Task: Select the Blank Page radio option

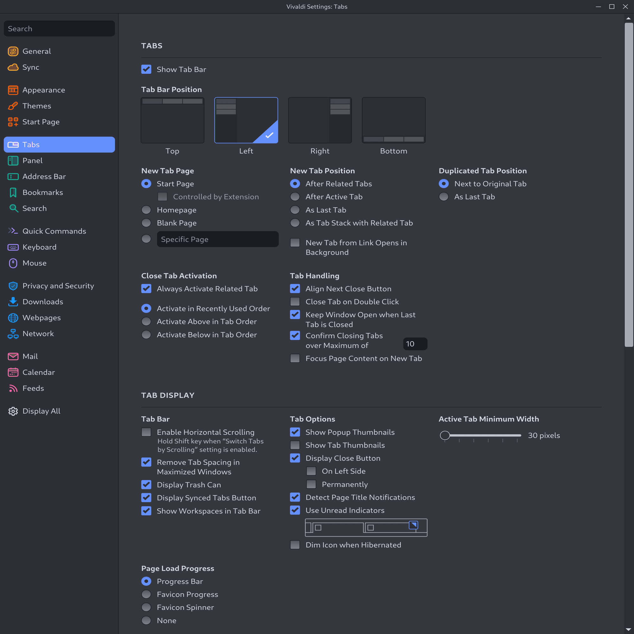Action: point(146,223)
